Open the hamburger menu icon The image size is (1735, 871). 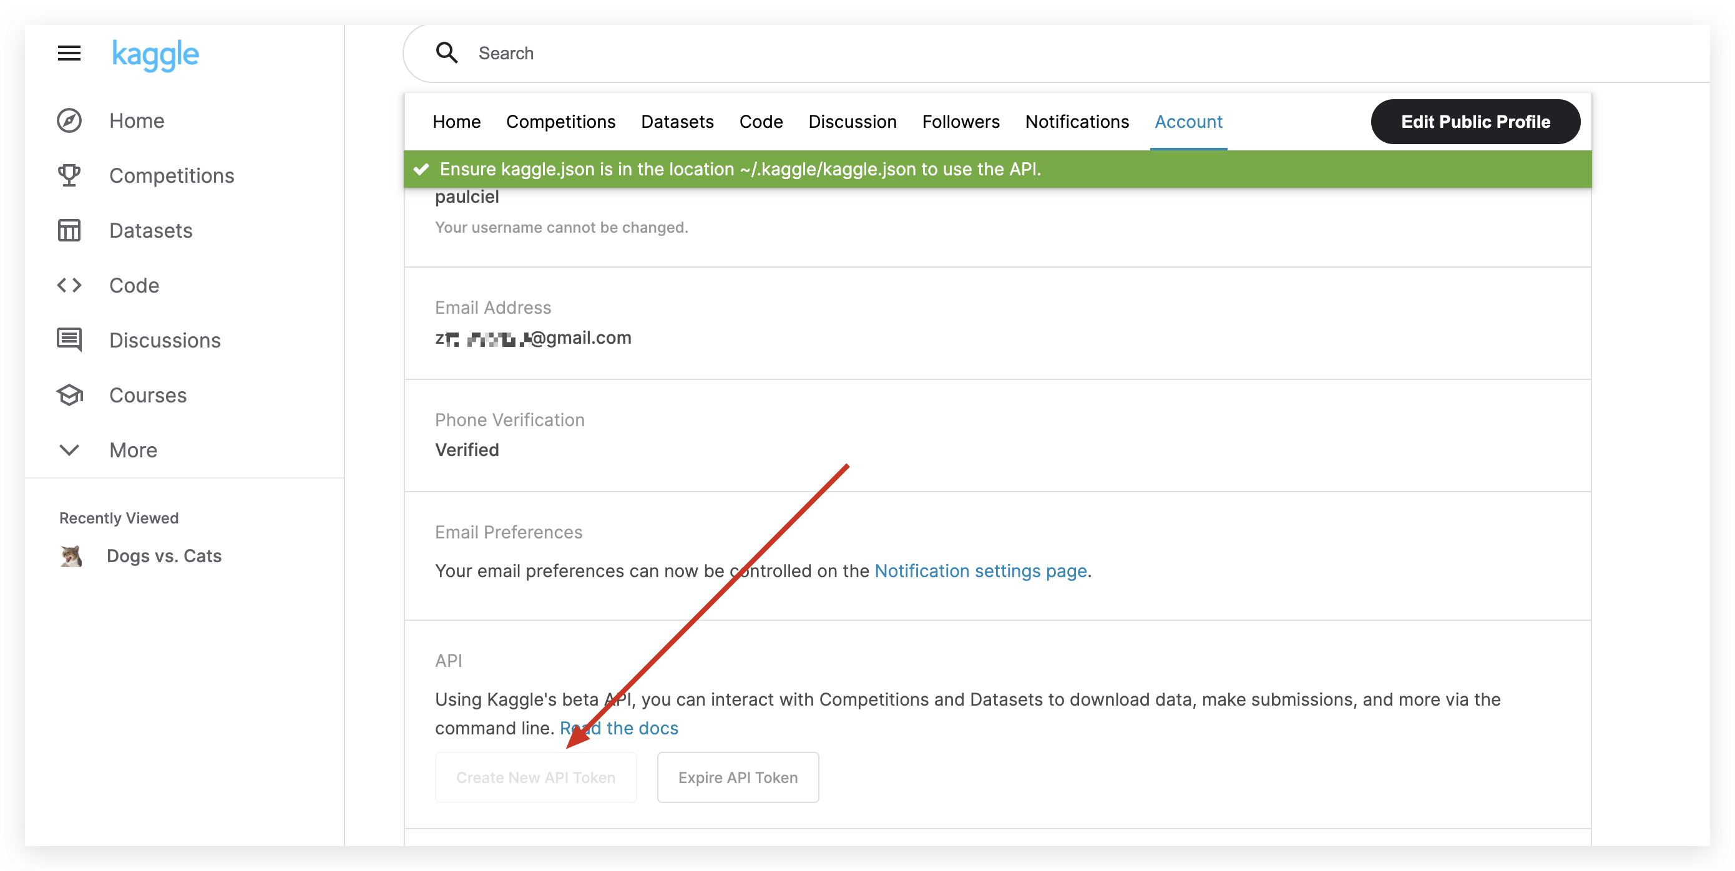69,53
